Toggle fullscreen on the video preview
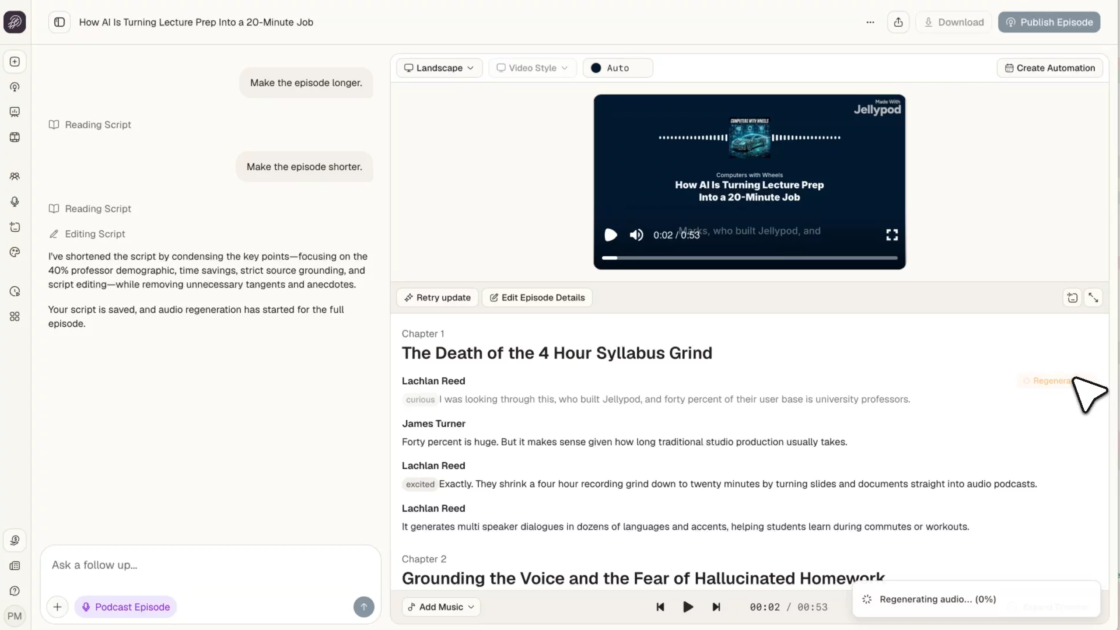This screenshot has width=1120, height=630. point(892,235)
